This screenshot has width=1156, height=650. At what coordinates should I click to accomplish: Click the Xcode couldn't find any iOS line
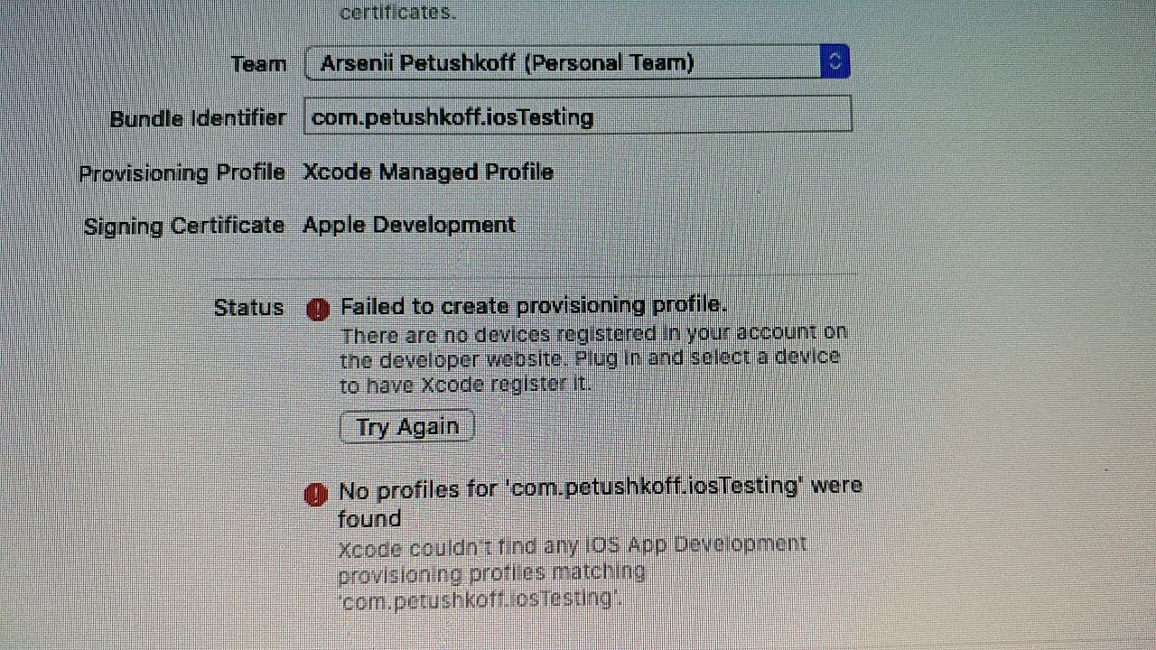573,545
